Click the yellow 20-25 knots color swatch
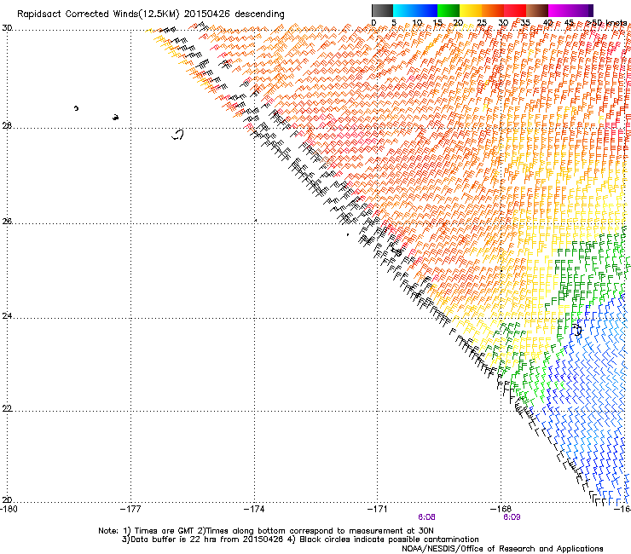The width and height of the screenshot is (631, 554). pos(471,10)
